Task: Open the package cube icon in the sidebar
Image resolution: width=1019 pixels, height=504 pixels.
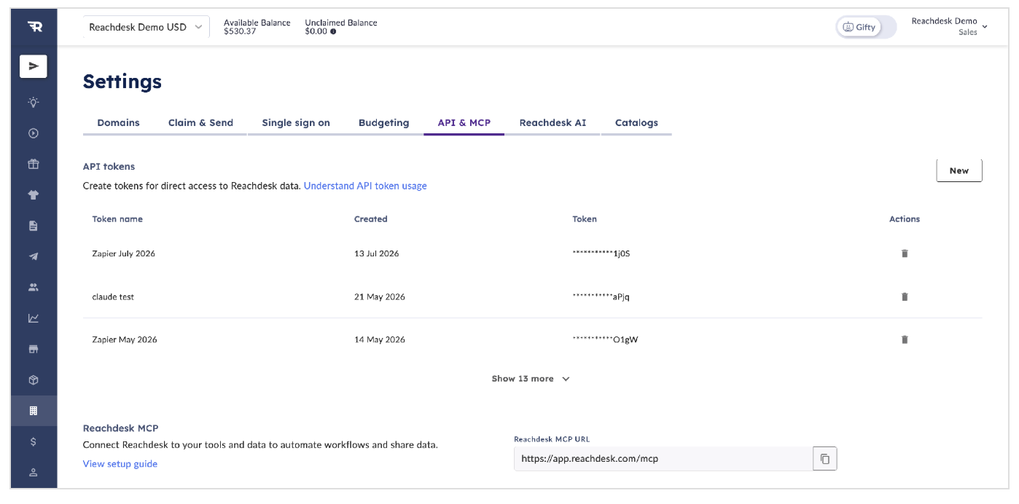Action: (x=34, y=380)
